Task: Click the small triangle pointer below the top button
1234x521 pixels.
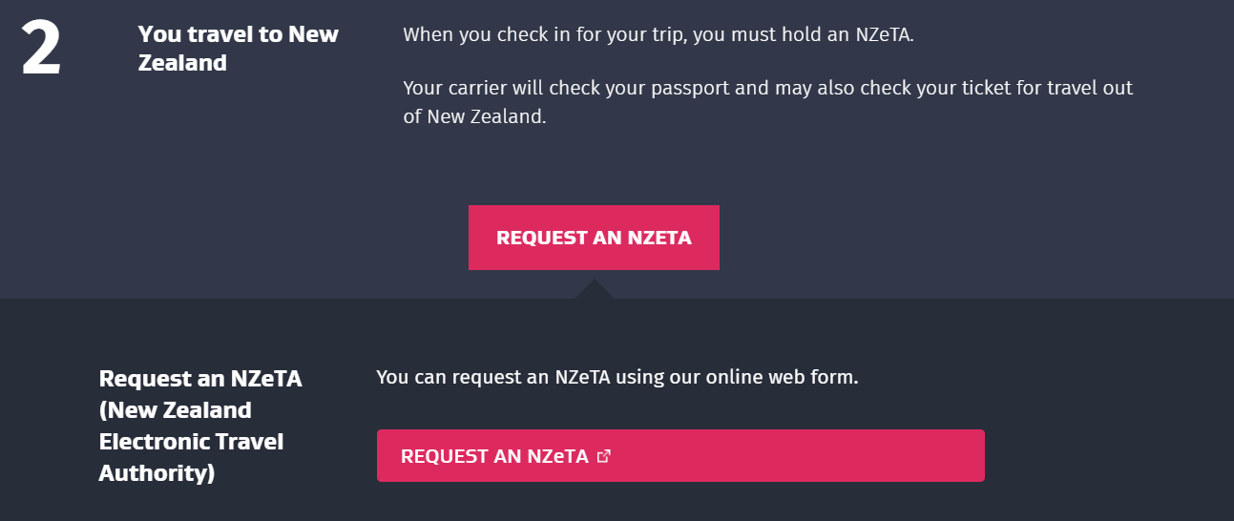Action: point(594,289)
